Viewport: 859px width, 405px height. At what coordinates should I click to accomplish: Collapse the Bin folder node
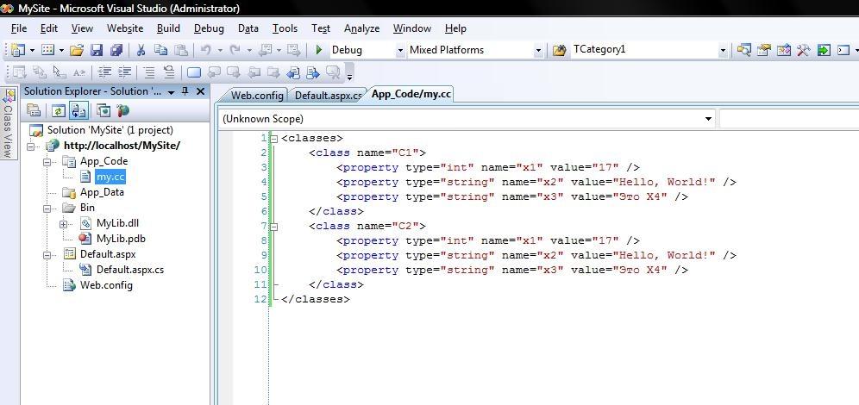tap(47, 208)
